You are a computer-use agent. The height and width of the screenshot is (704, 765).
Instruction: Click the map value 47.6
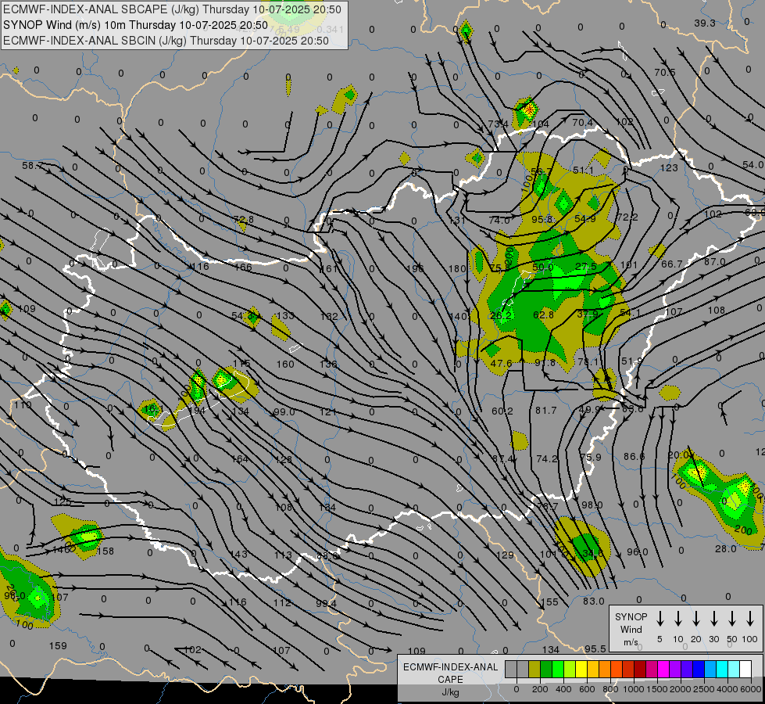pyautogui.click(x=501, y=363)
